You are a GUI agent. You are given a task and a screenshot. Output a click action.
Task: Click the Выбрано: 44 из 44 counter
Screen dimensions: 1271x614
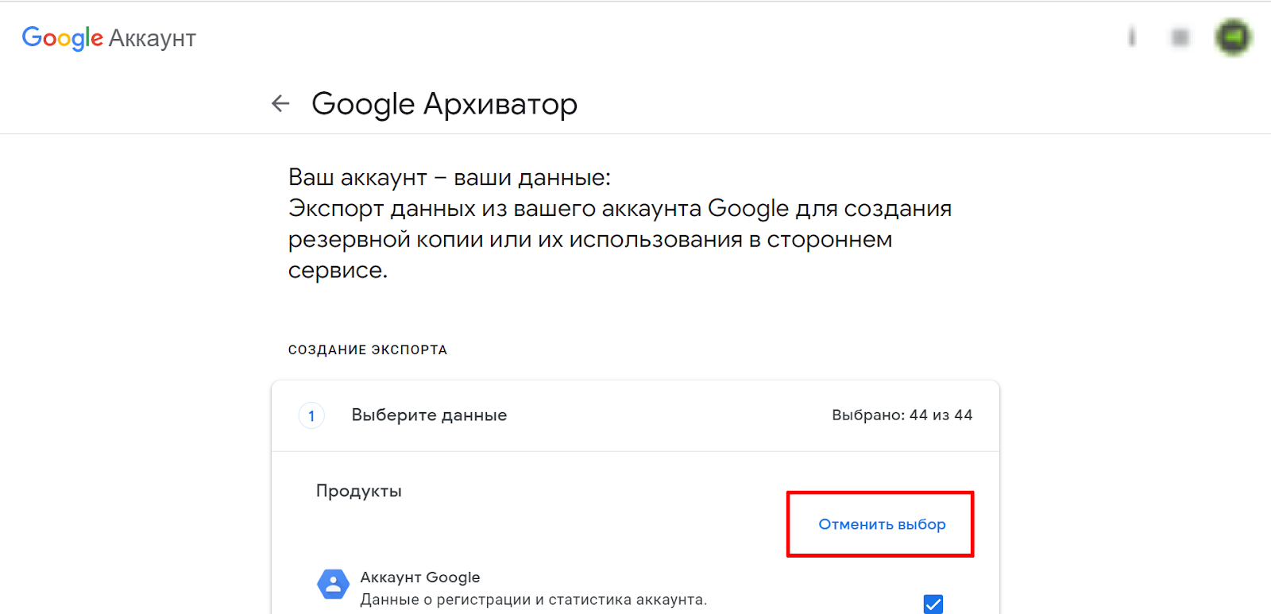(x=902, y=415)
